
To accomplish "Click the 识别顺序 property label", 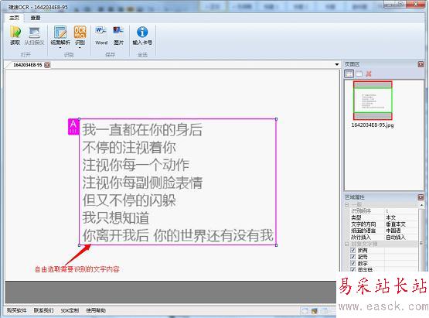I will pos(361,211).
